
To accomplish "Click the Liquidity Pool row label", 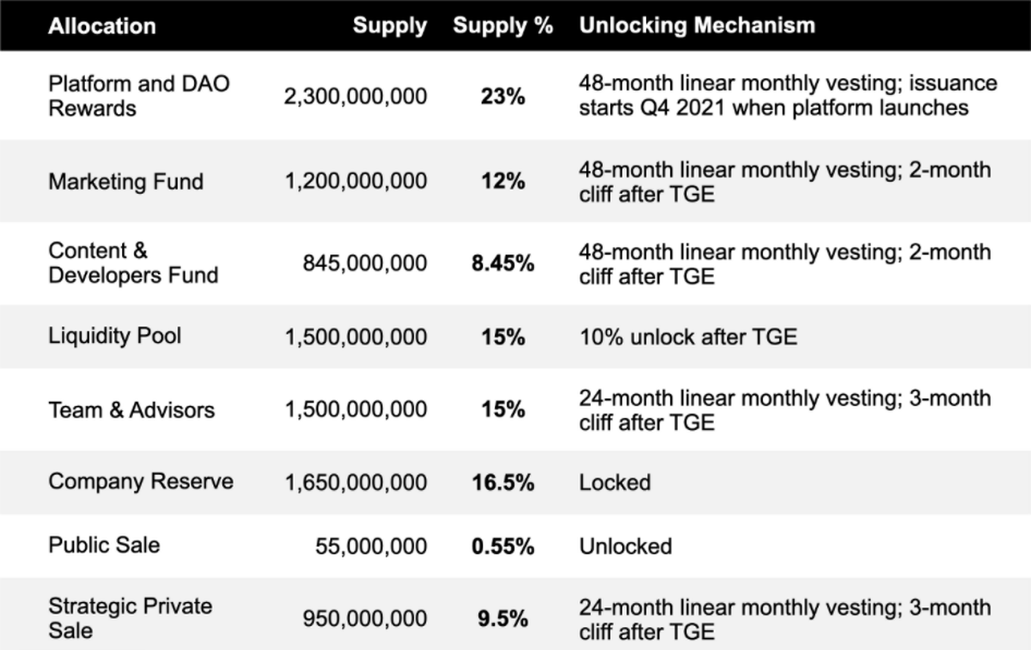I will [114, 336].
